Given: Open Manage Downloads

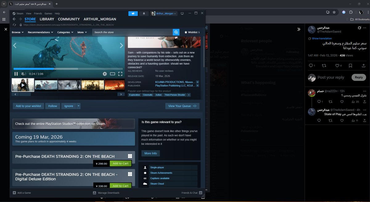Looking at the screenshot, I should pos(106,193).
